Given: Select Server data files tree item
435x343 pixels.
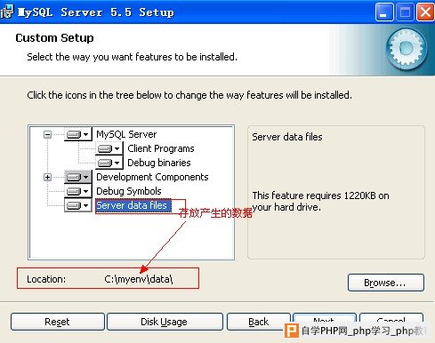Looking at the screenshot, I should coord(133,205).
